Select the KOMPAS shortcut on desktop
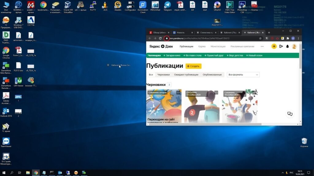This screenshot has height=176, width=314. (x=18, y=7)
